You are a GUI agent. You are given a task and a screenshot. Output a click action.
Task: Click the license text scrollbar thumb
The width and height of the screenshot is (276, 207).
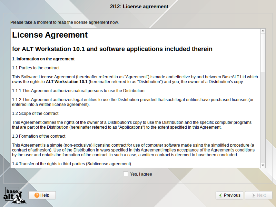tap(263, 52)
